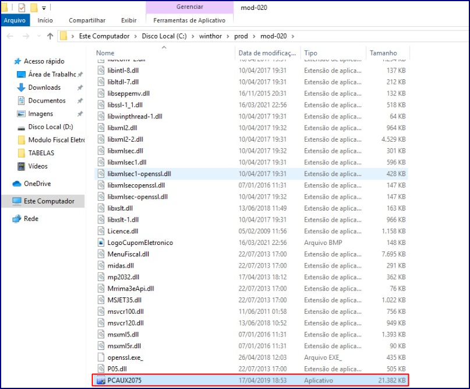470x389 pixels.
Task: Select the msxml5r.dll file name
Action: [124, 346]
